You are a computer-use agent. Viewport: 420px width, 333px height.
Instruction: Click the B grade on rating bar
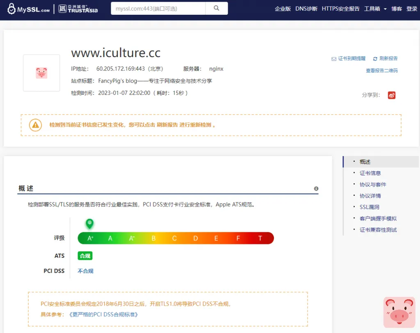click(153, 238)
